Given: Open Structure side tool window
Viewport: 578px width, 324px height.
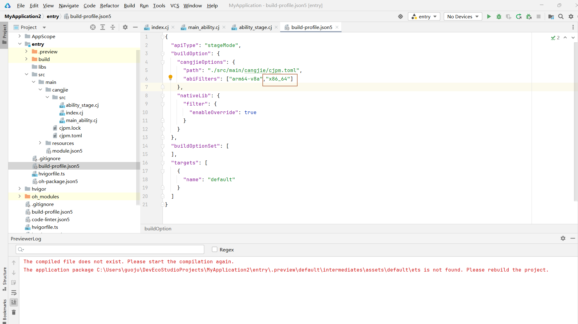Looking at the screenshot, I should coord(4,279).
